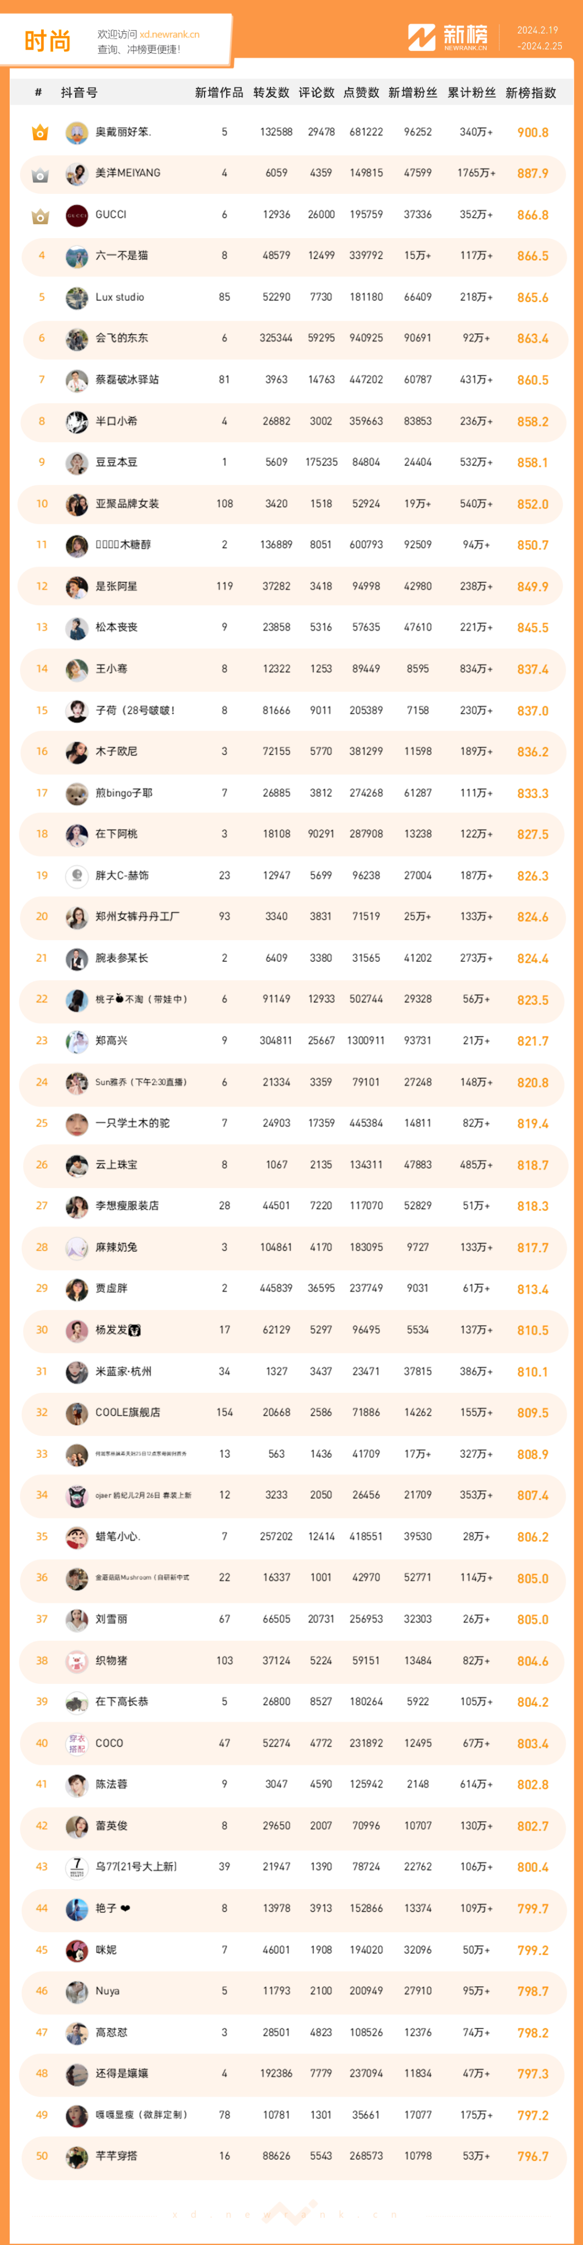Click the 新增粉丝 column header
This screenshot has width=583, height=2245.
tap(413, 93)
